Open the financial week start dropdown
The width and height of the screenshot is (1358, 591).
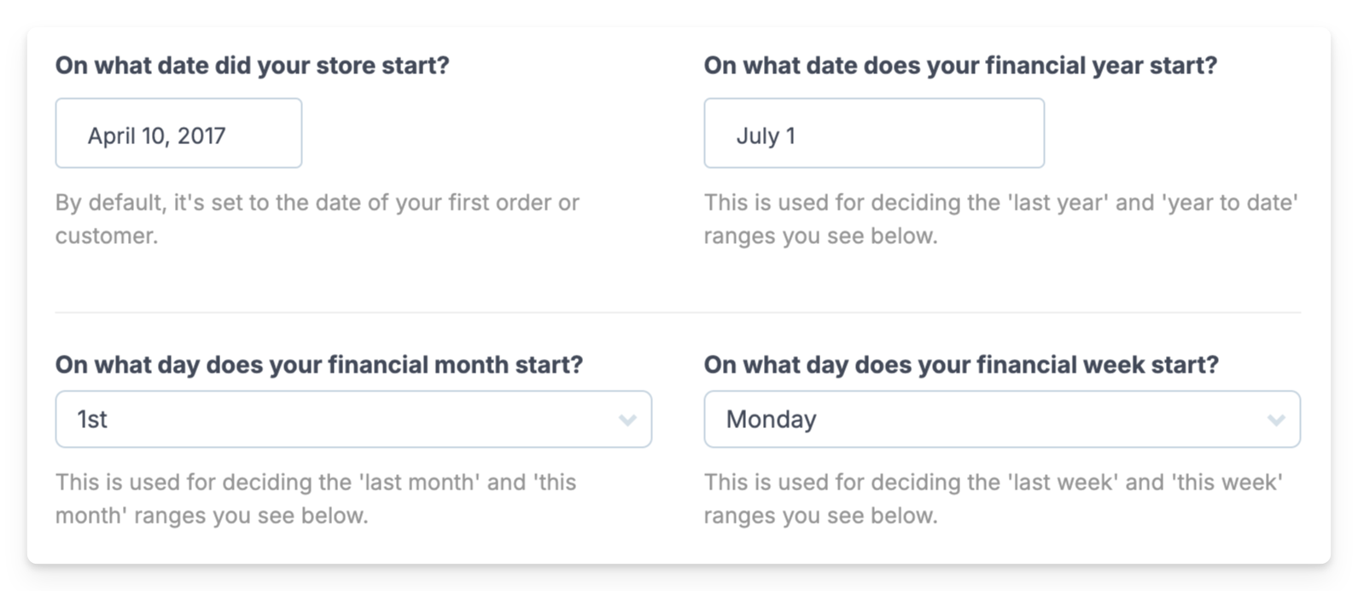[1001, 419]
